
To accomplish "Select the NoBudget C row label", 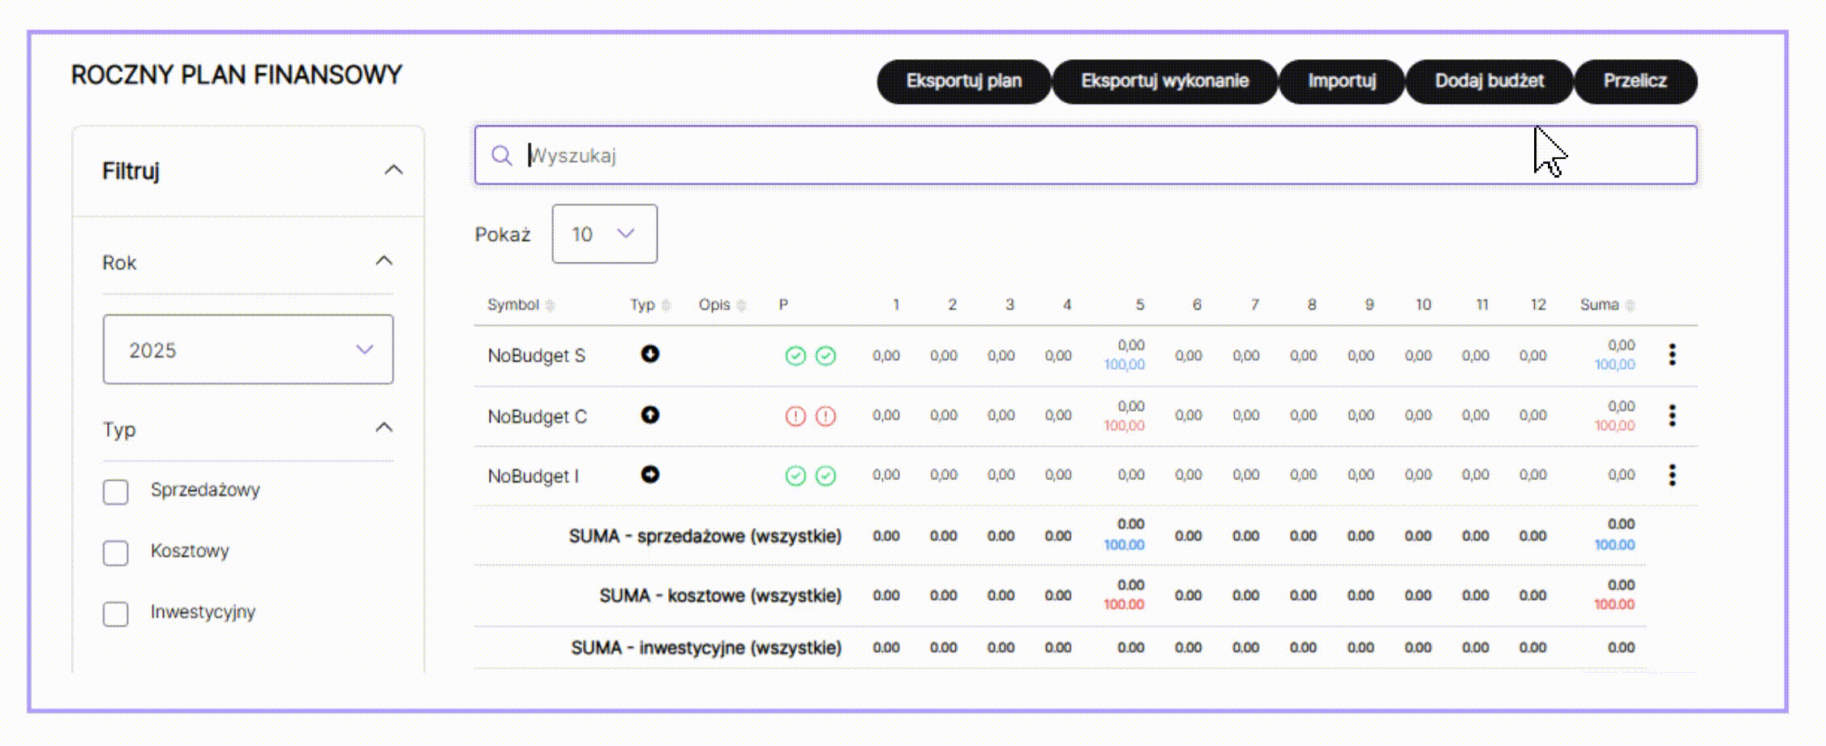I will [537, 417].
